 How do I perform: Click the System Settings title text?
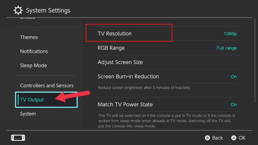click(48, 10)
